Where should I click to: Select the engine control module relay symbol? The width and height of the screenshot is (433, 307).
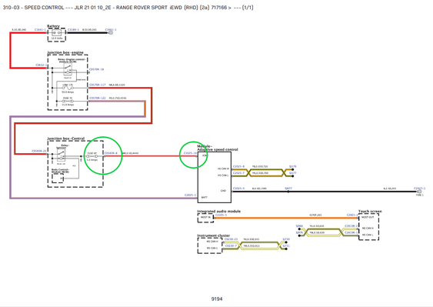tap(68, 69)
